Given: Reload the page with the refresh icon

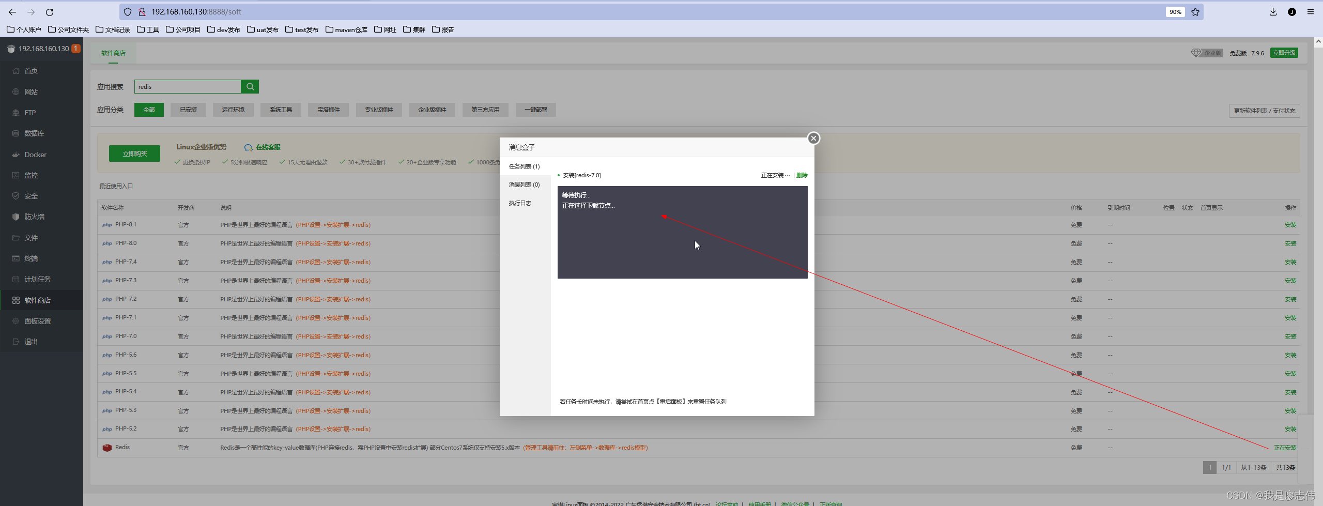Looking at the screenshot, I should pyautogui.click(x=50, y=12).
